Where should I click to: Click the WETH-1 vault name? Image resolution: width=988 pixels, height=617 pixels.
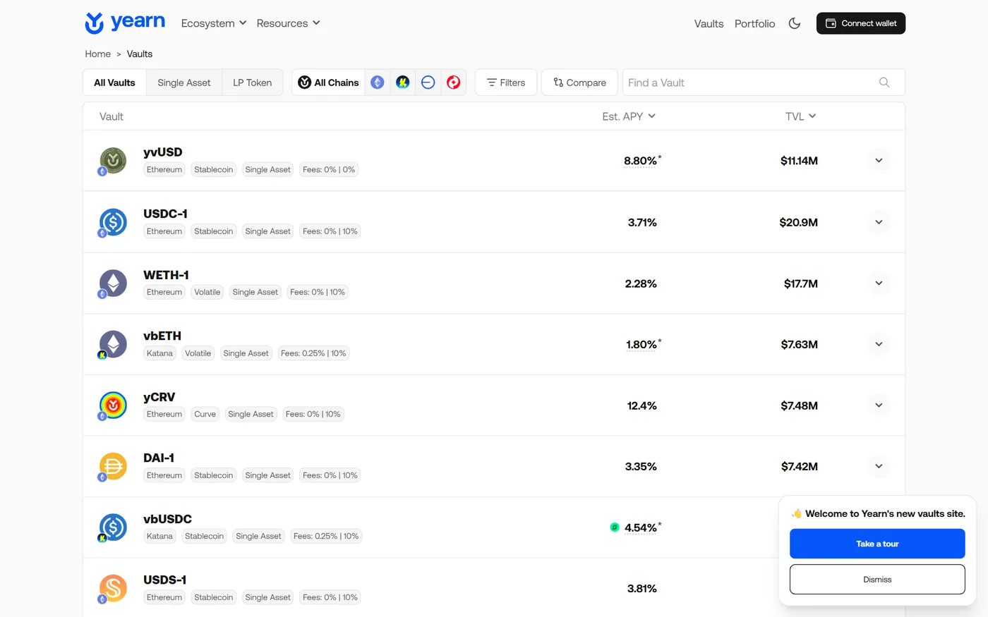(166, 275)
